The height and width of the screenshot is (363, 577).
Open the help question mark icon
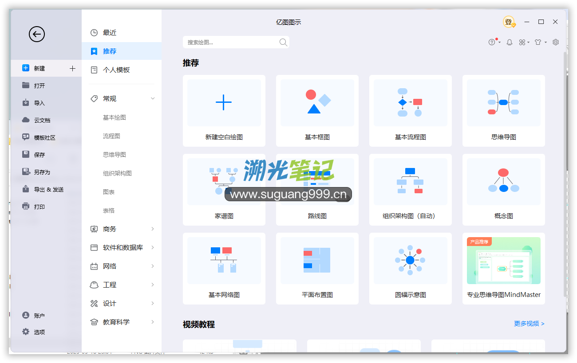(492, 42)
